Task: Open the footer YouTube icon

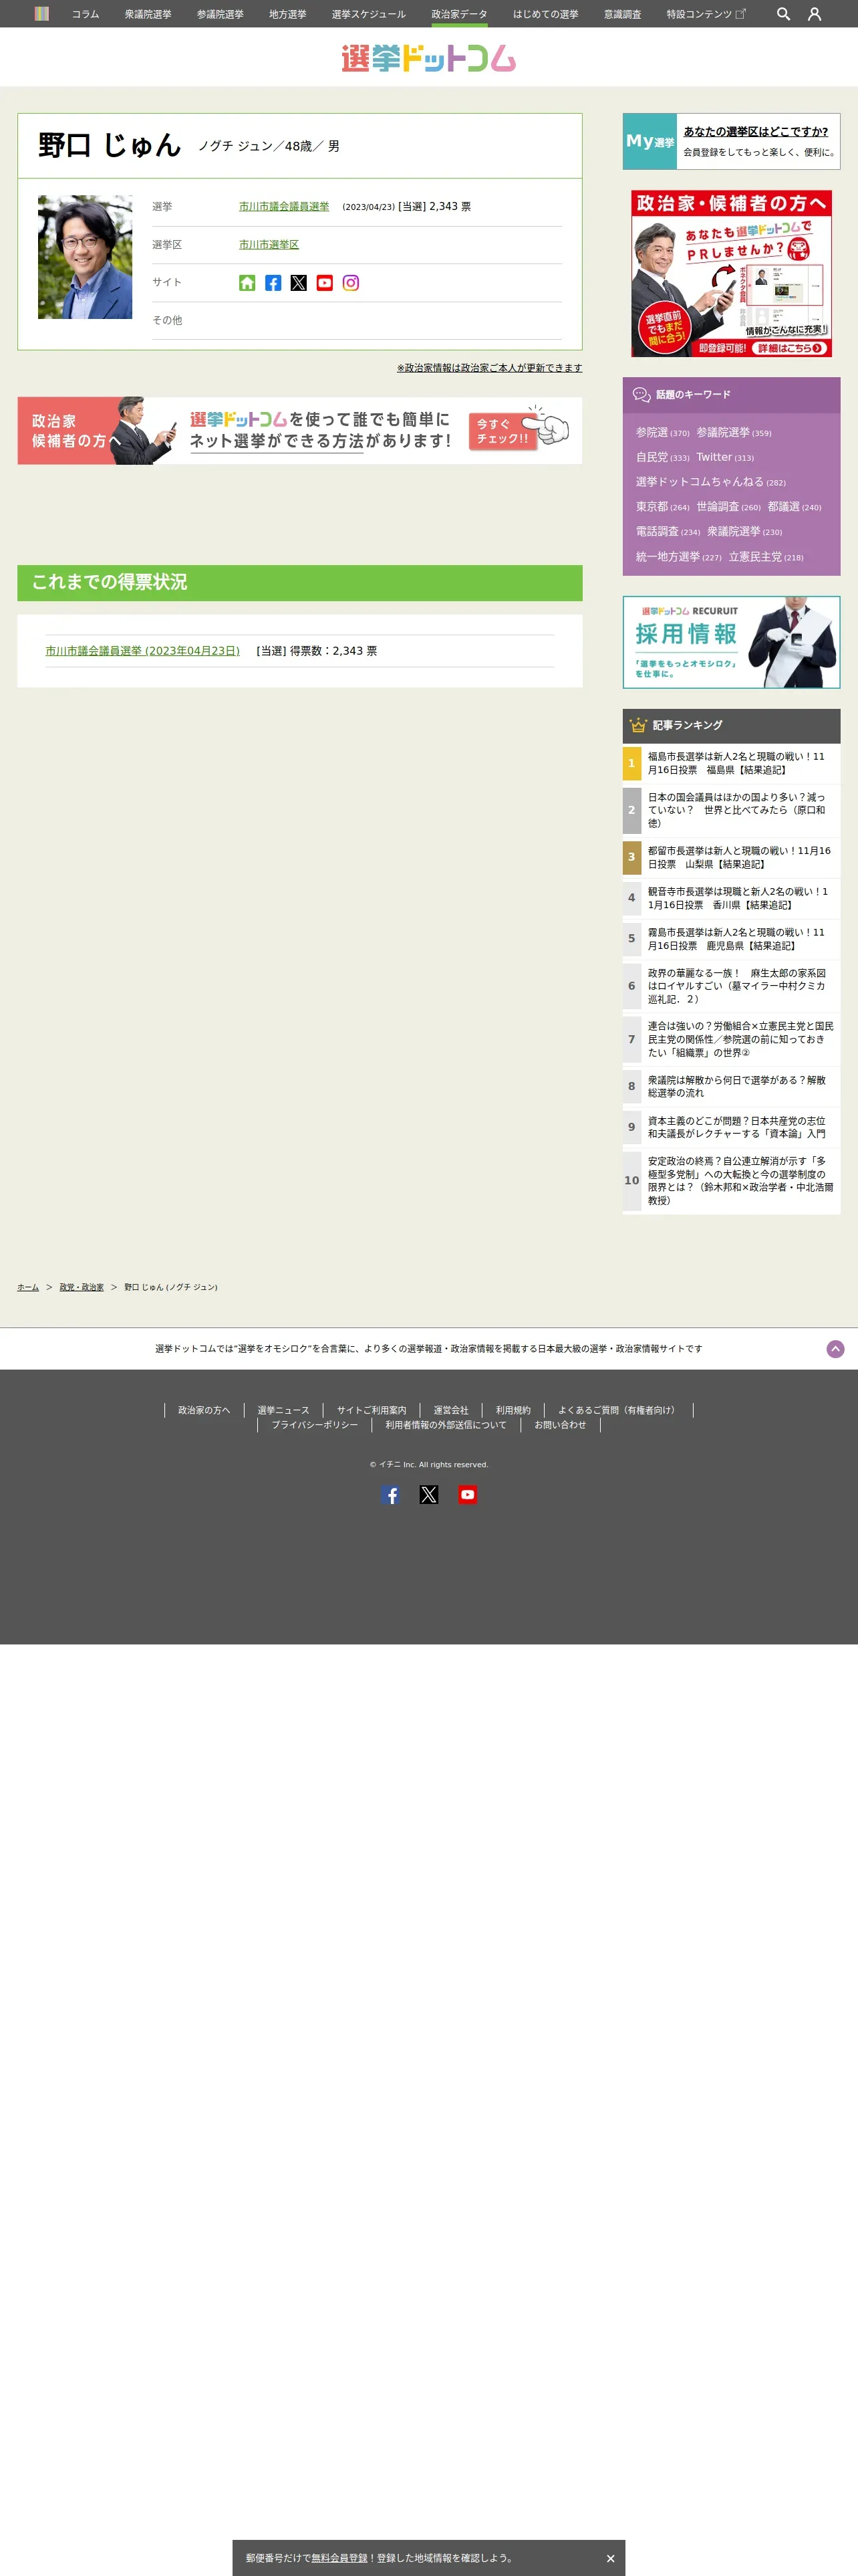Action: [x=466, y=1494]
